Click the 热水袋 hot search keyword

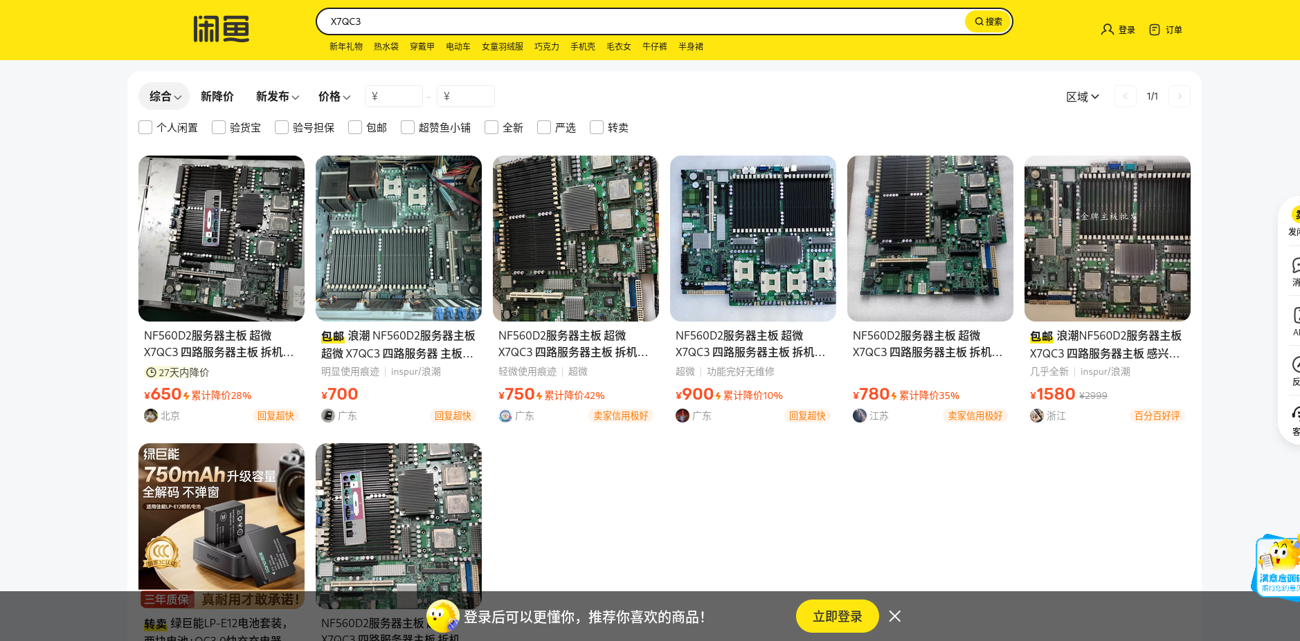pyautogui.click(x=386, y=46)
